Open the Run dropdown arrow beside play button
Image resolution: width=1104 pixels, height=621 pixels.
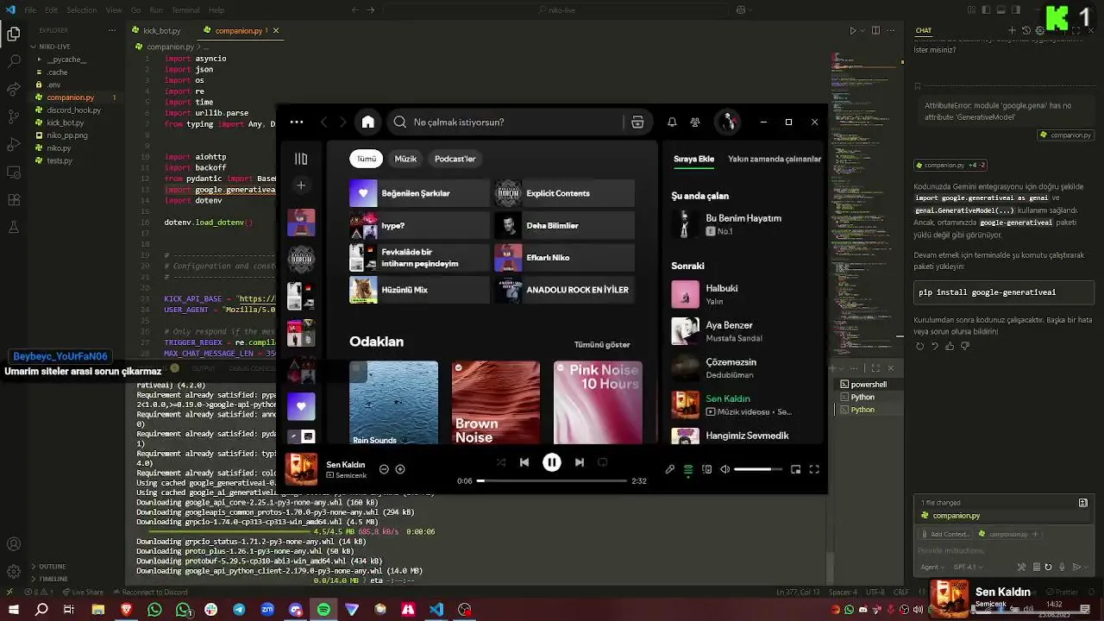863,31
